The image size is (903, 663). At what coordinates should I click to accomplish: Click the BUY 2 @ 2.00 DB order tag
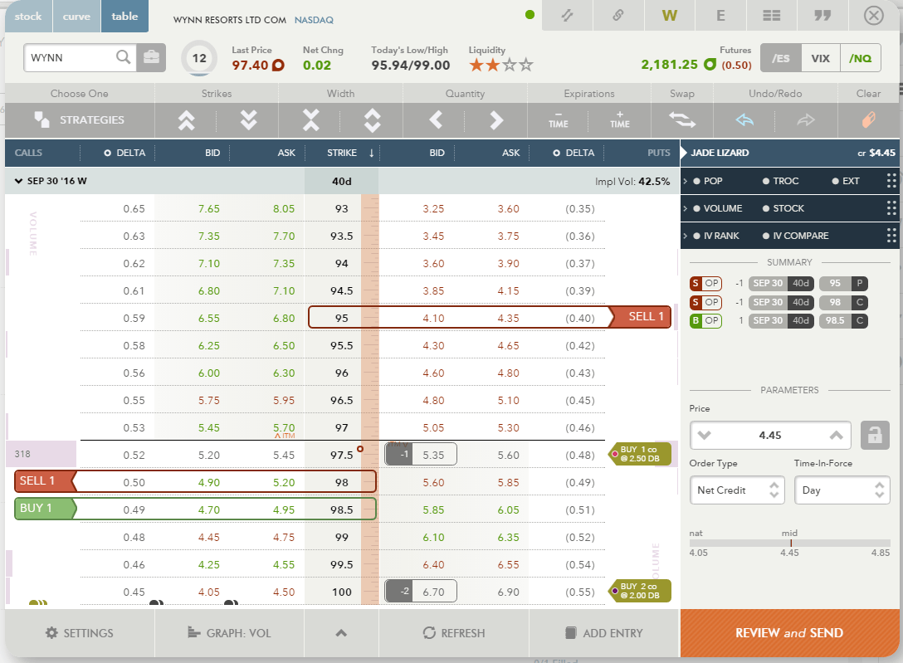pos(640,591)
